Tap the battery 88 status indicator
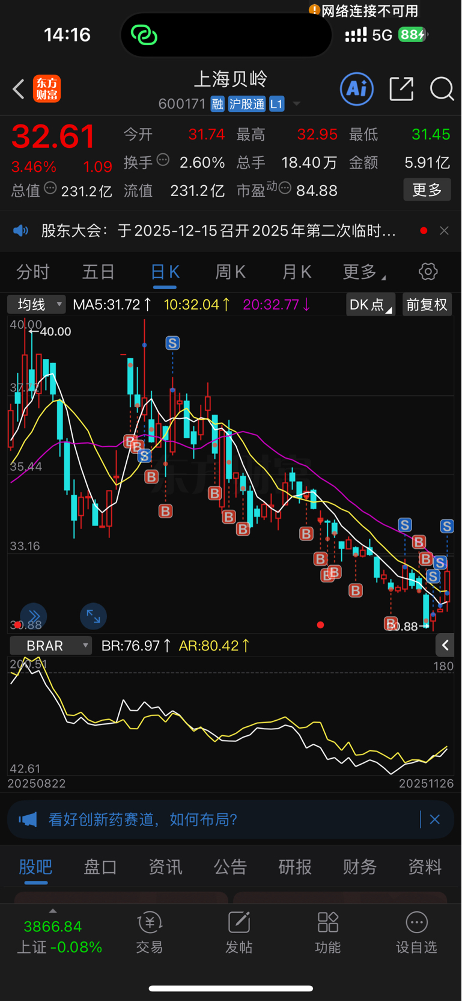 tap(413, 35)
